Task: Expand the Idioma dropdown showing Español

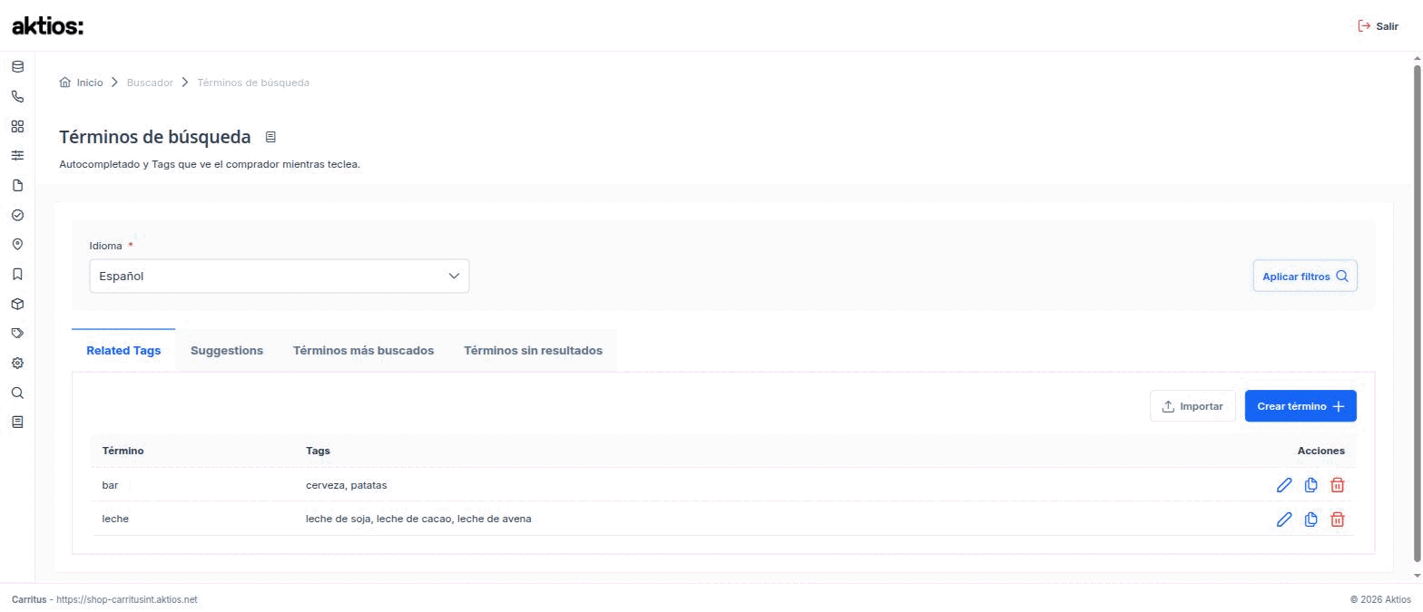Action: 280,277
